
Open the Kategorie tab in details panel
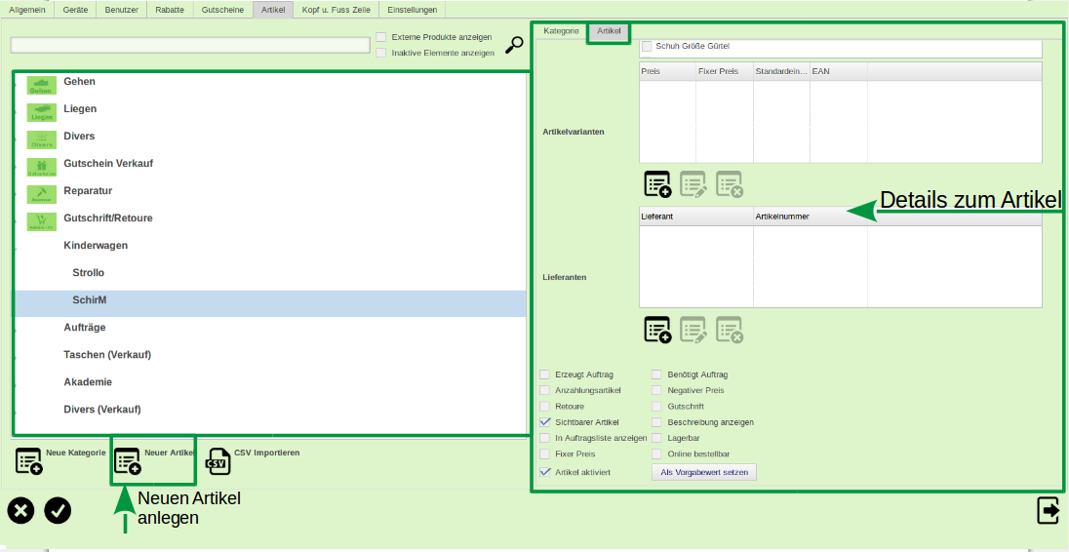(561, 31)
